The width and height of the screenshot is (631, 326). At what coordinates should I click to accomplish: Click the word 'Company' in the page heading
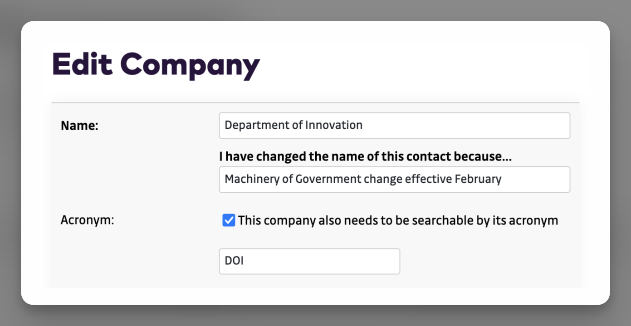pyautogui.click(x=190, y=65)
